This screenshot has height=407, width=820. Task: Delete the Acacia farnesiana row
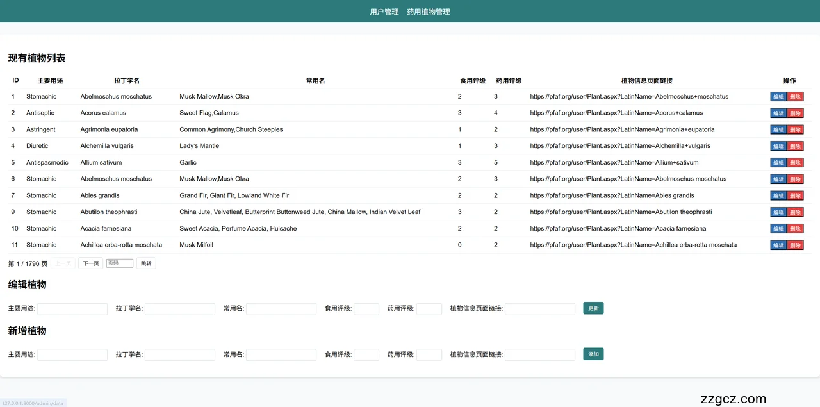click(x=795, y=229)
